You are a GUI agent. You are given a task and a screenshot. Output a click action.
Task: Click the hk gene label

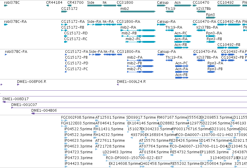[105, 3]
